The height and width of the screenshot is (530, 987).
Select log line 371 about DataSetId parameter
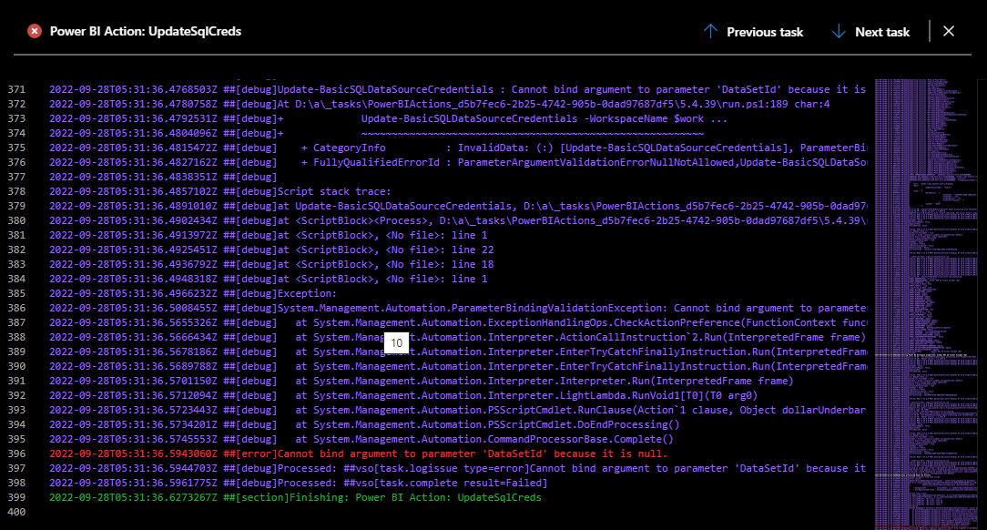(x=458, y=89)
